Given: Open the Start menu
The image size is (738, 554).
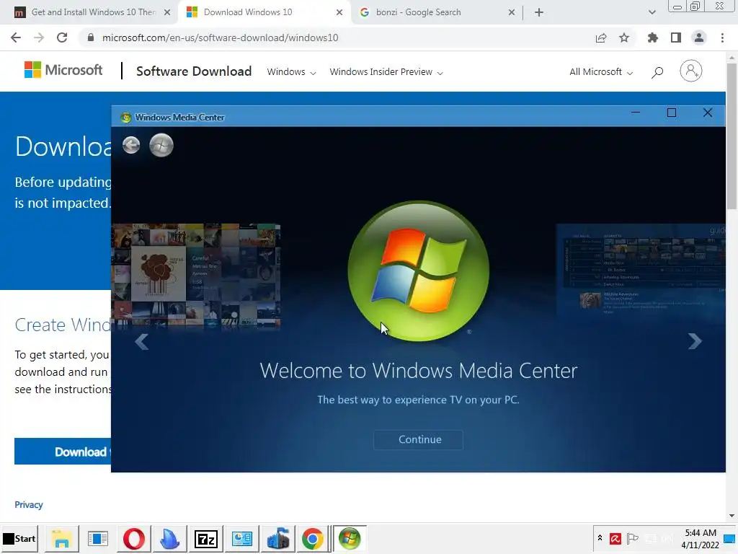Looking at the screenshot, I should [x=19, y=538].
